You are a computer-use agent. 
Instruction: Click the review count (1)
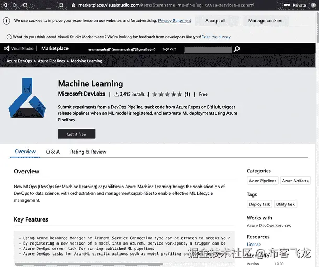187,94
